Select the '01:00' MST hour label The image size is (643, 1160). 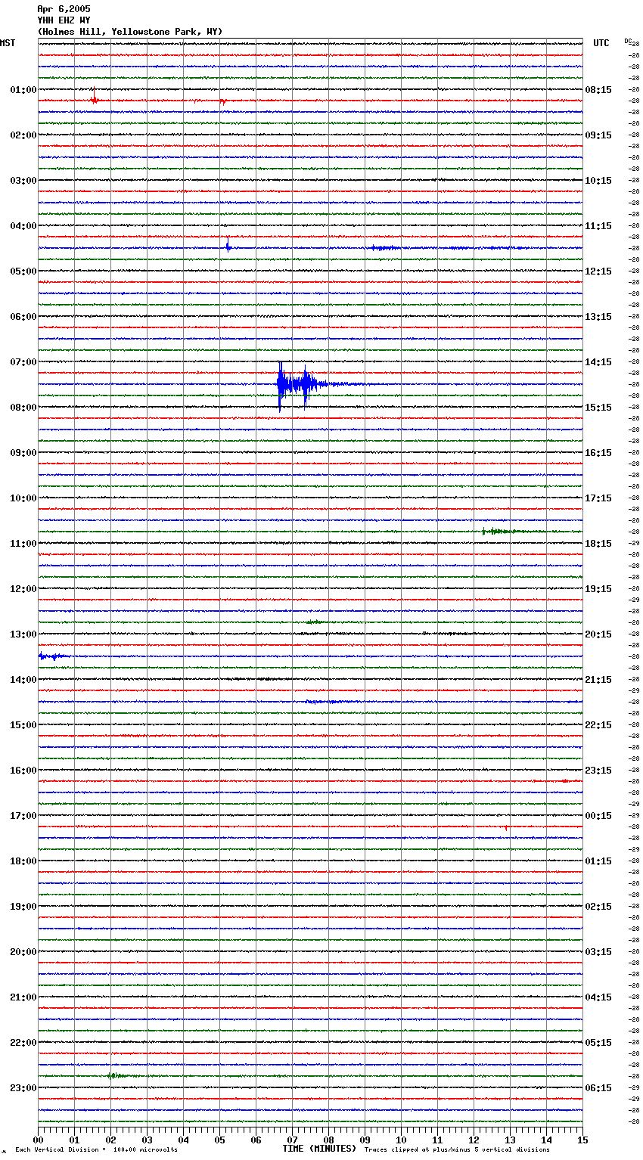pyautogui.click(x=23, y=90)
